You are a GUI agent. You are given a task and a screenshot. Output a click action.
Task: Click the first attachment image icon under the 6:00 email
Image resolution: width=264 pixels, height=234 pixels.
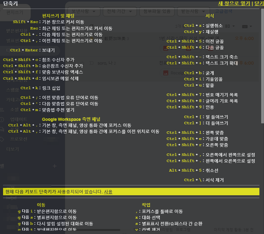pyautogui.click(x=165, y=48)
